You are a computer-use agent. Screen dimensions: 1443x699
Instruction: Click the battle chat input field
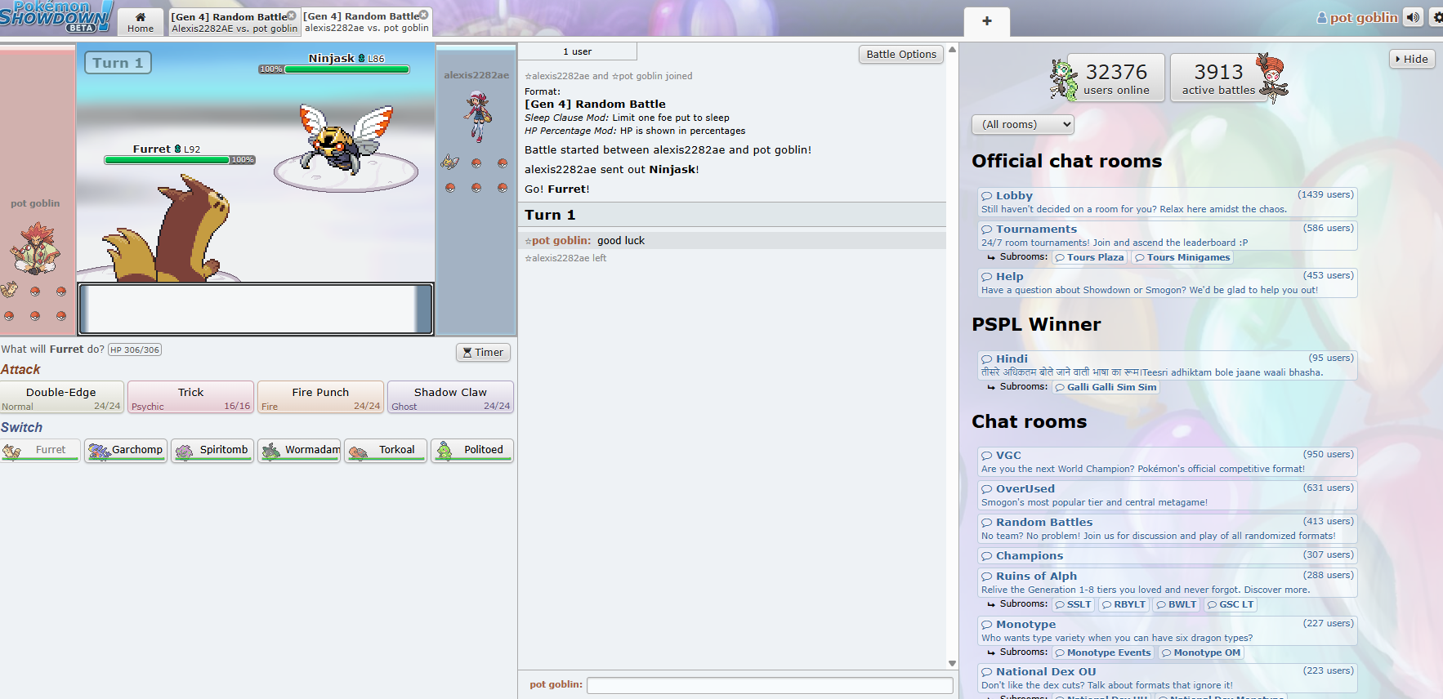pyautogui.click(x=769, y=685)
